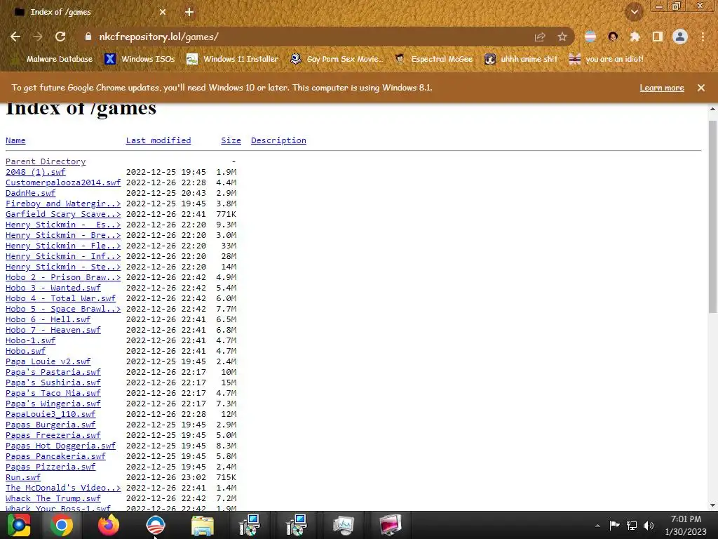
Task: Open the Learn more link
Action: (x=662, y=88)
